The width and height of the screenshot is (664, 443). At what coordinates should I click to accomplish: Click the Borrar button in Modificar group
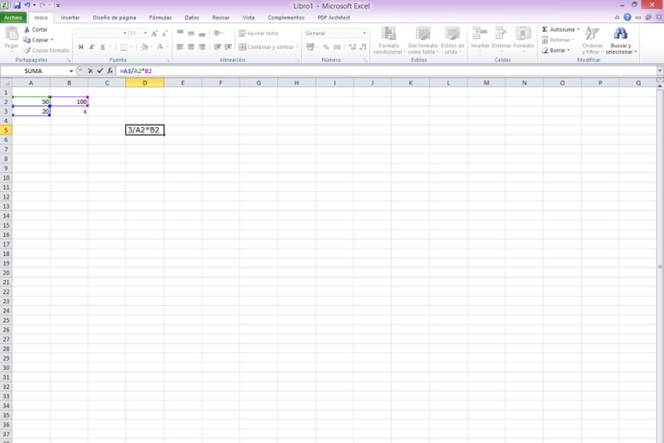(556, 50)
